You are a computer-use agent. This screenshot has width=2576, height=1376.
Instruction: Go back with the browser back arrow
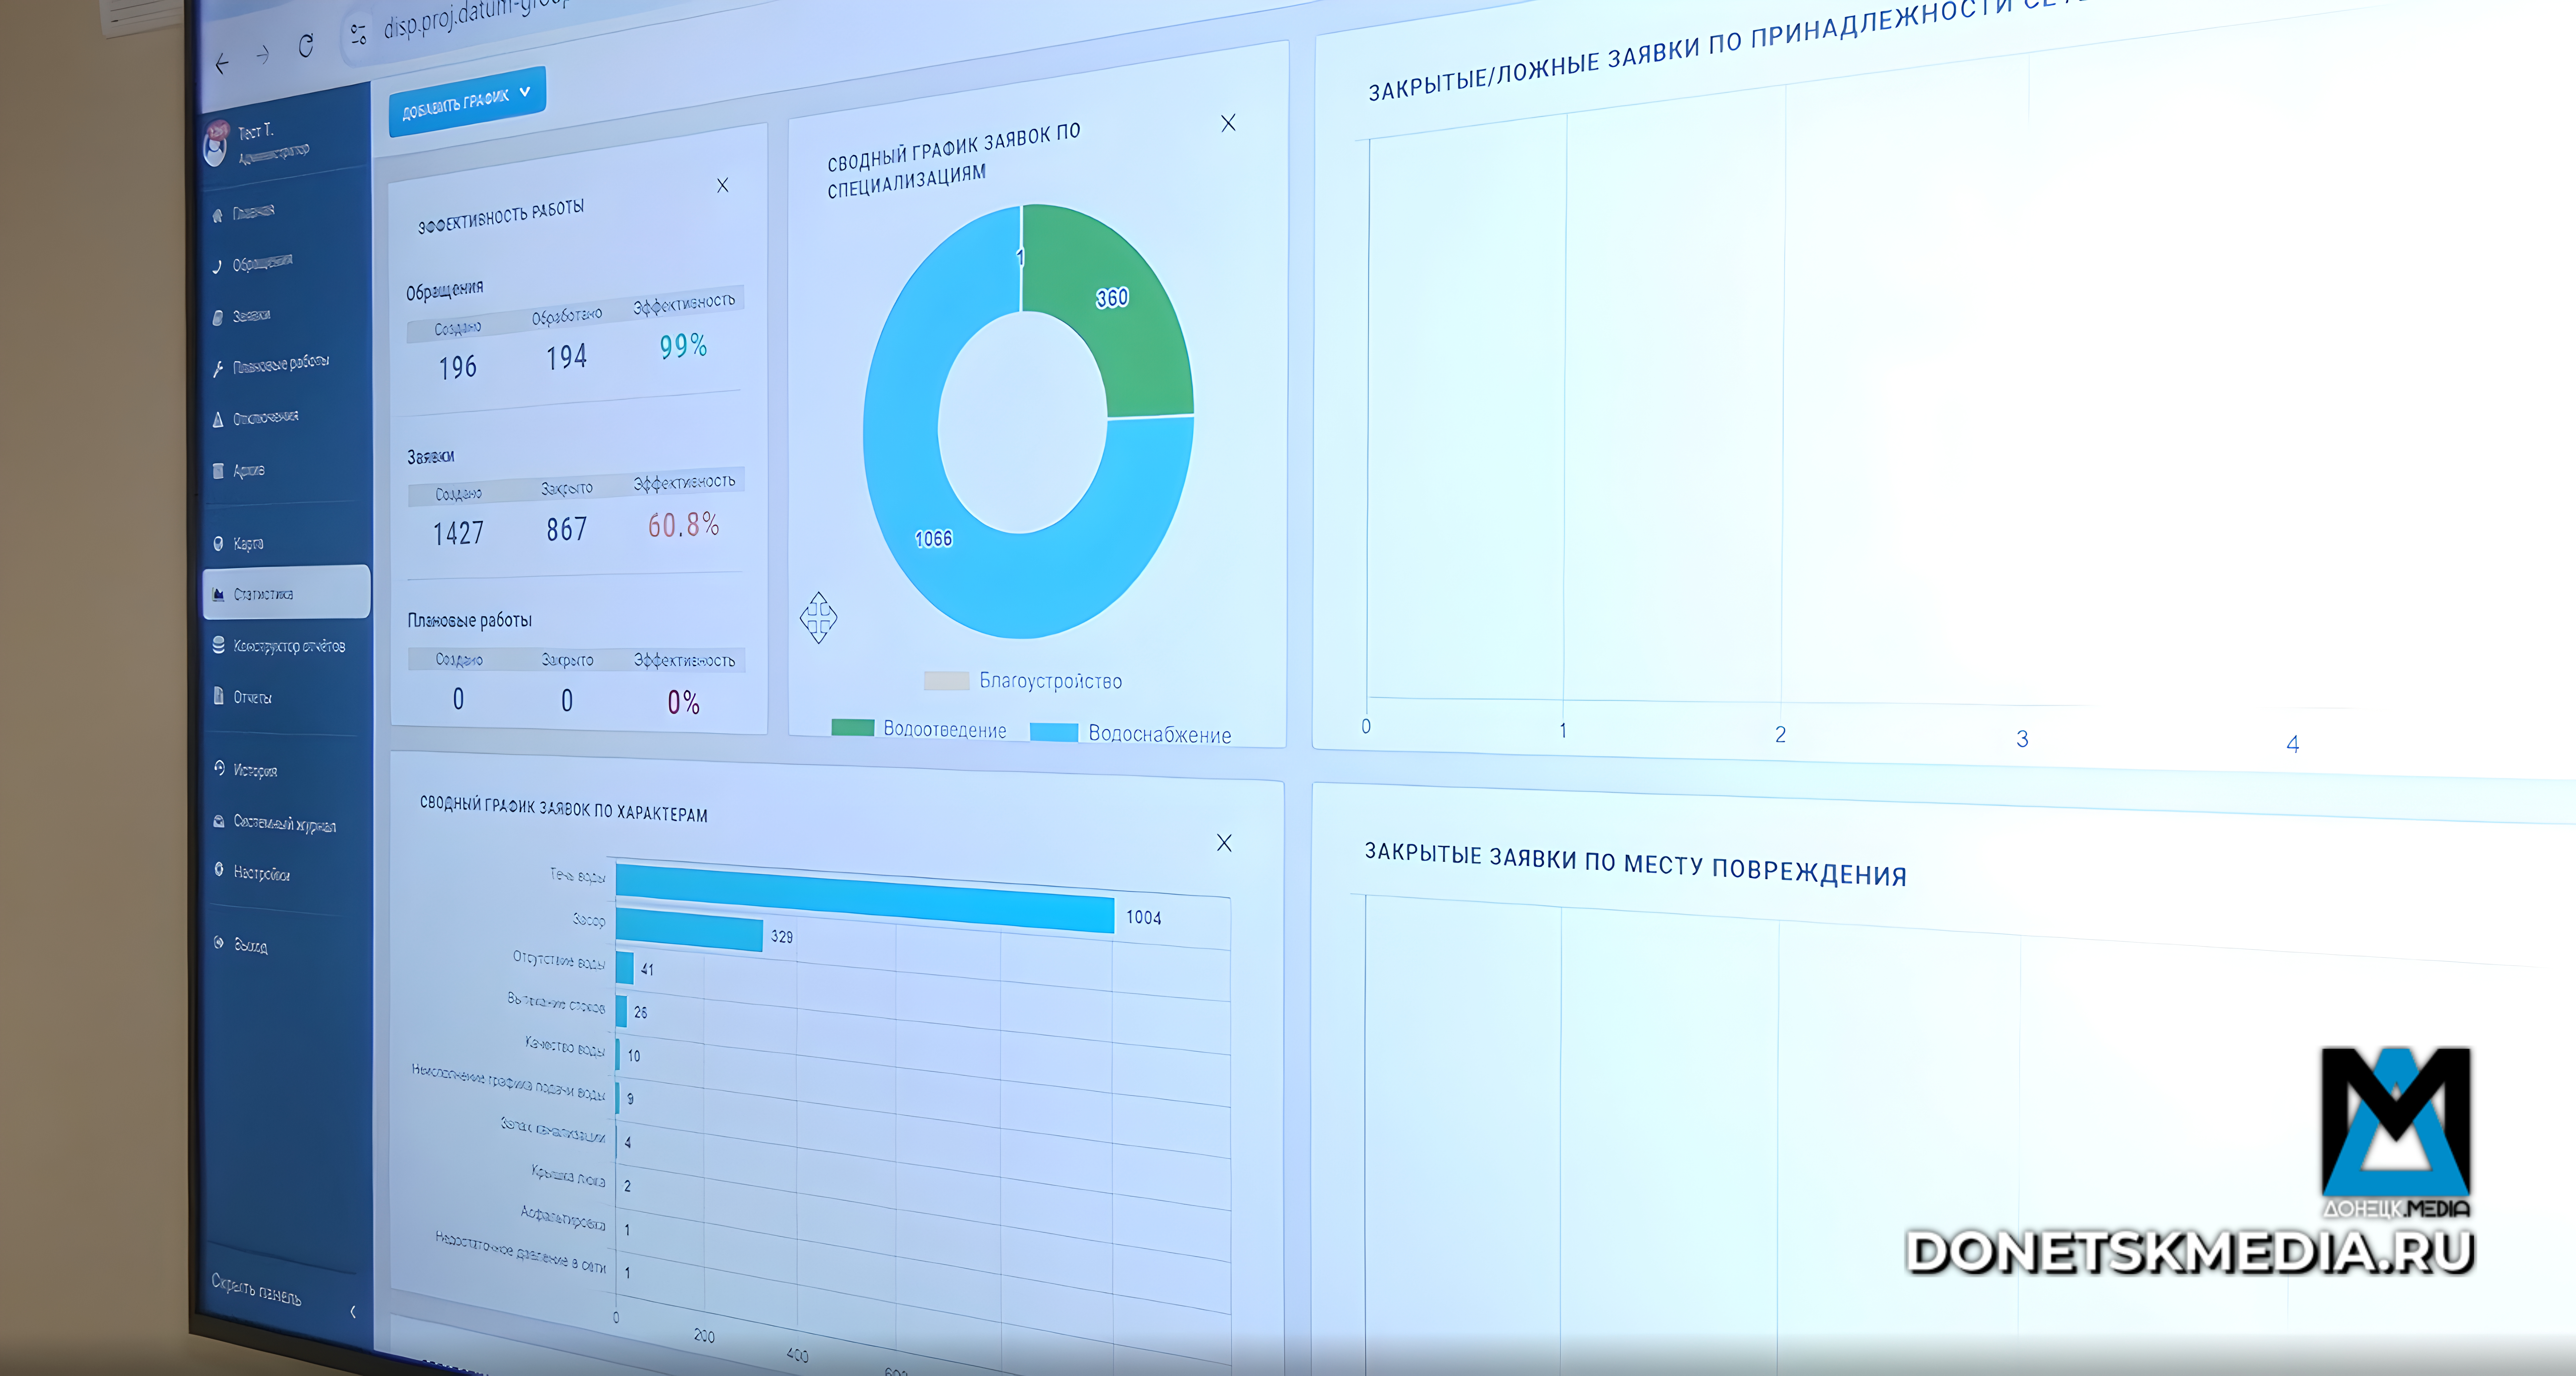coord(222,64)
